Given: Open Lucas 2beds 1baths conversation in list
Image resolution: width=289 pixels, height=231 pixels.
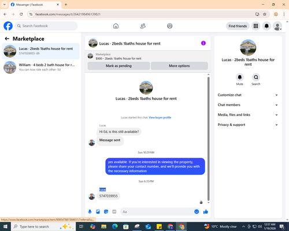Looking at the screenshot, I should 40,51.
